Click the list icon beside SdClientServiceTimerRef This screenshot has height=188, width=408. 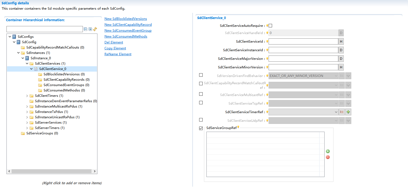click(342, 112)
